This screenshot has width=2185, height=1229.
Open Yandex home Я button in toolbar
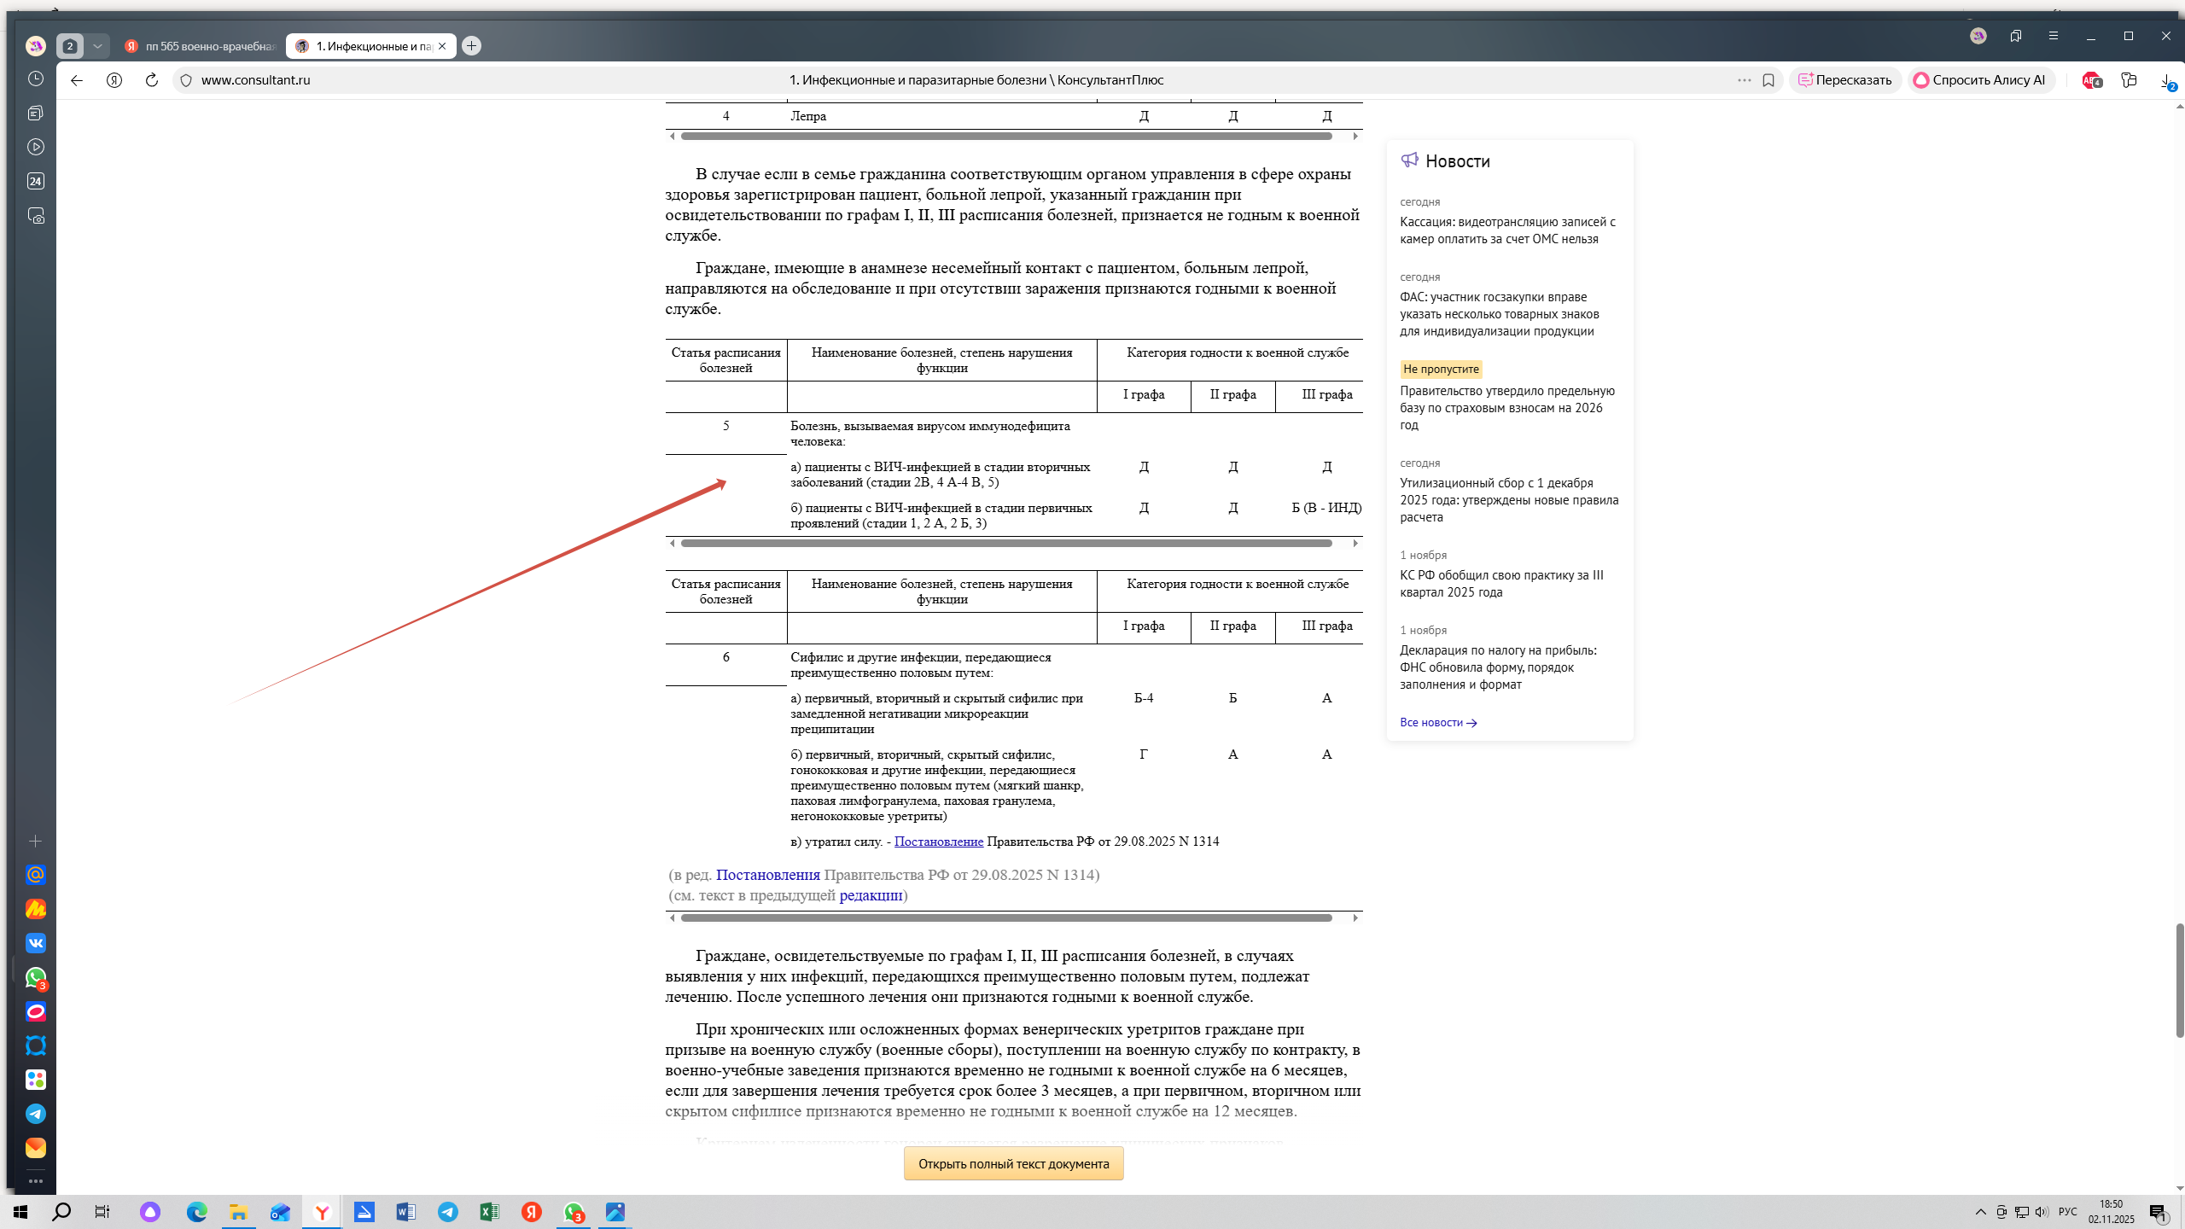click(x=114, y=80)
